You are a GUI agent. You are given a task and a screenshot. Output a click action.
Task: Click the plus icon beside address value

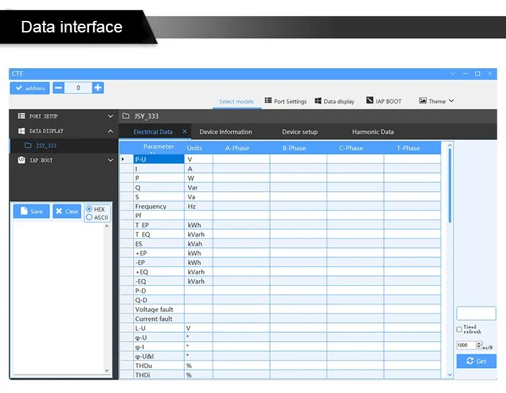pos(98,88)
